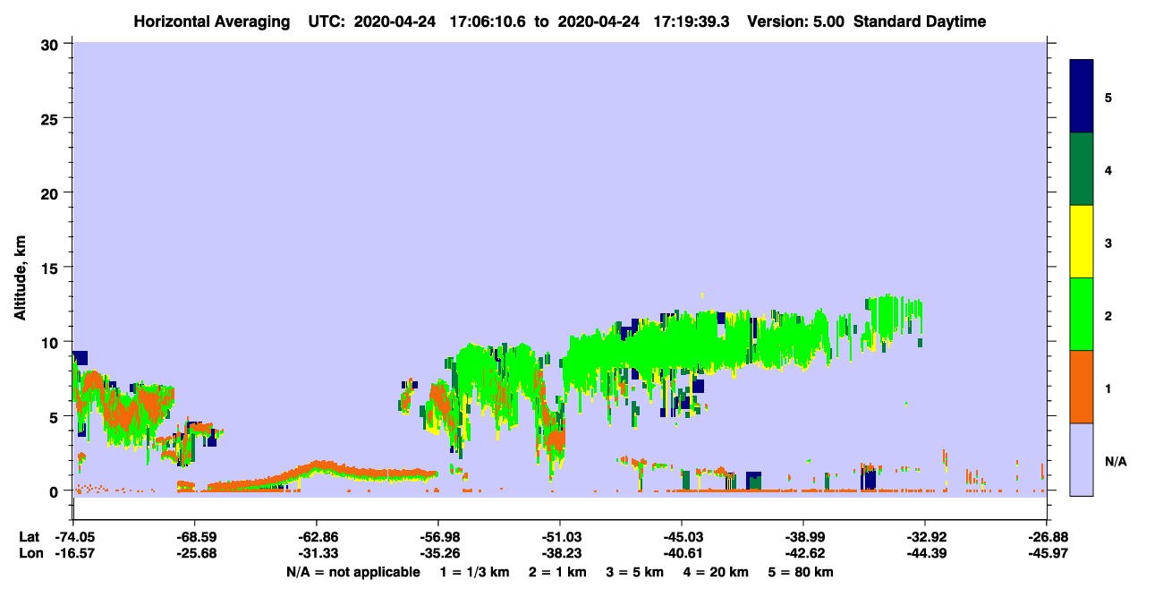This screenshot has width=1163, height=597.
Task: Click the 'Lon' row label
Action: pos(30,554)
